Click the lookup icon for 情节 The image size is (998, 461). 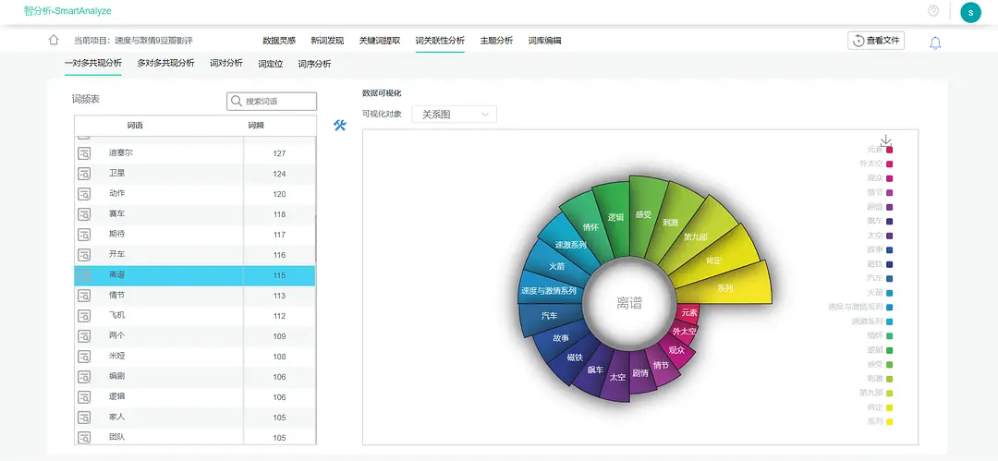point(84,296)
